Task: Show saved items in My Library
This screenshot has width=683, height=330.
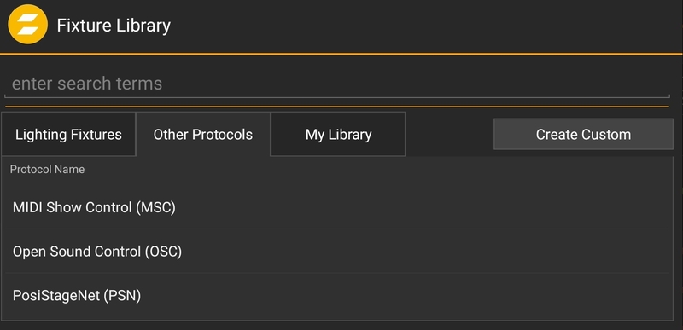Action: [338, 135]
